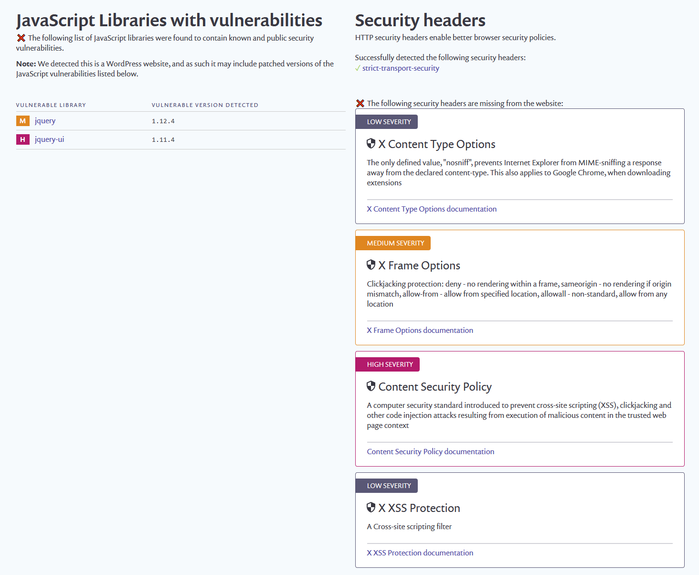Viewport: 699px width, 575px height.
Task: Click the Low Severity label above X XSS Protection
Action: (387, 486)
